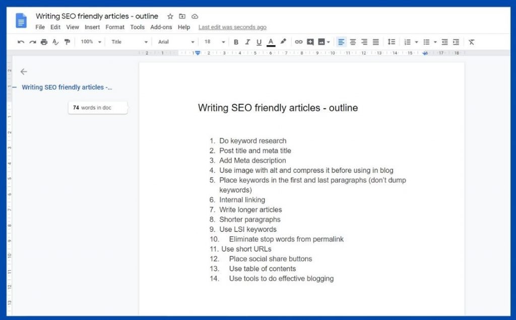Open the File menu
The width and height of the screenshot is (516, 320).
pyautogui.click(x=40, y=27)
